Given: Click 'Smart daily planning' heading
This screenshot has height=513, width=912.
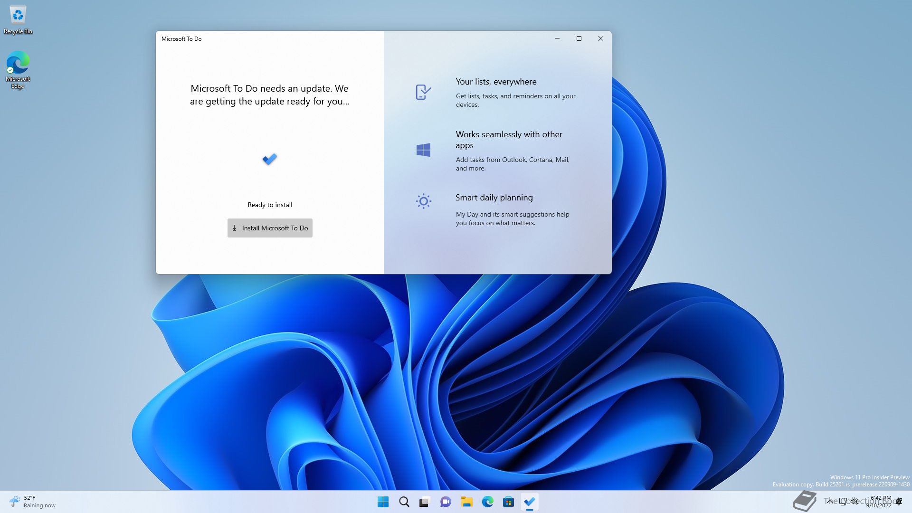Looking at the screenshot, I should pyautogui.click(x=494, y=198).
